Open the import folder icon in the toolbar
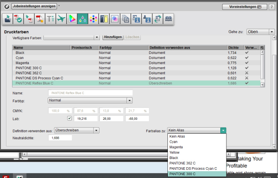278x178 pixels. click(x=8, y=19)
